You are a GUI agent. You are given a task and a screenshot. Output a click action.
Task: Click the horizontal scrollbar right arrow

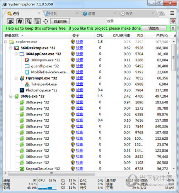[x=169, y=173]
